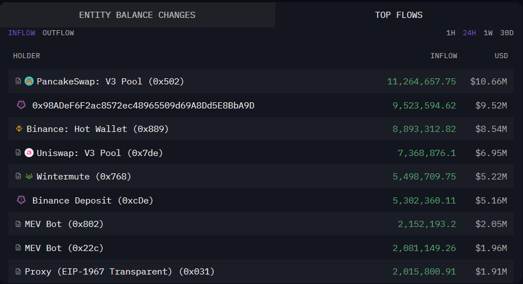Open Wintermute (0x768) holder
Screen dimensions: 523x284
(84, 177)
